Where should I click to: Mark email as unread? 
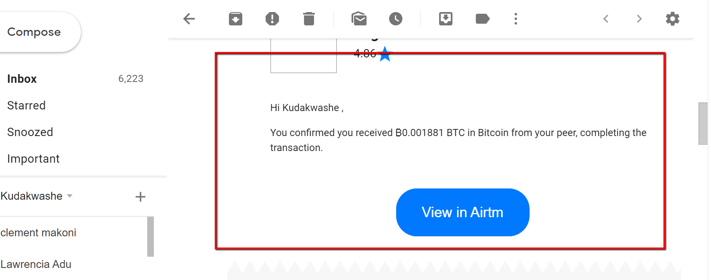pyautogui.click(x=359, y=19)
